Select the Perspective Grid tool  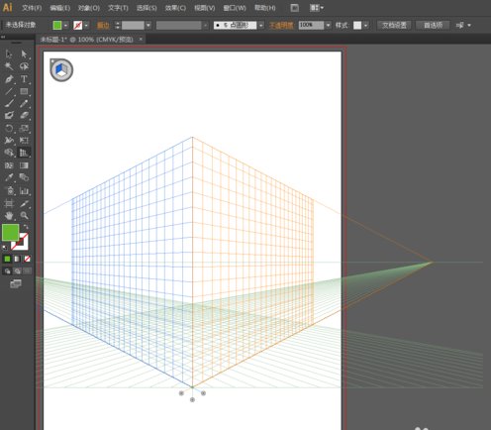24,153
